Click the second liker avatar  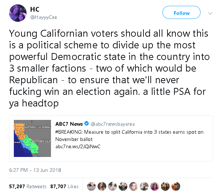pyautogui.click(x=102, y=186)
